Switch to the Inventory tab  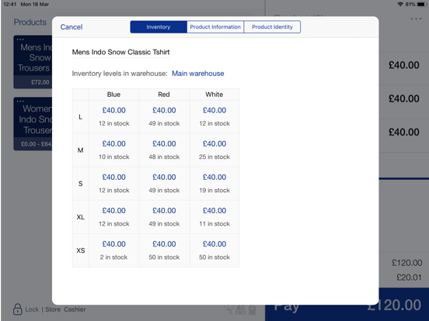click(x=159, y=26)
